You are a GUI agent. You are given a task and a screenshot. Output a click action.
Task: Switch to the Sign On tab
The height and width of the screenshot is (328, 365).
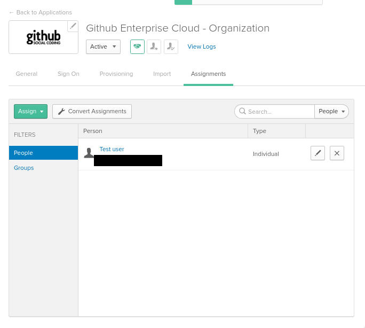[68, 74]
